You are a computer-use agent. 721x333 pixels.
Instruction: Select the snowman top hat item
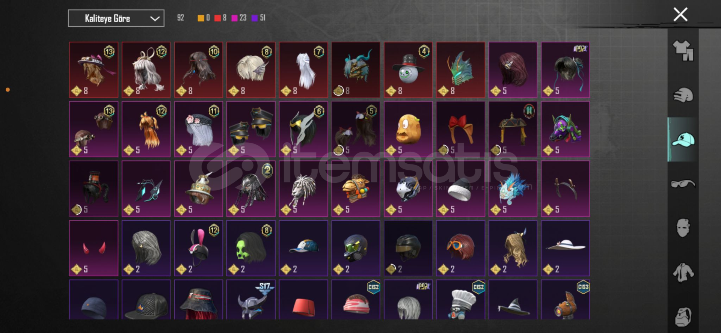[408, 70]
